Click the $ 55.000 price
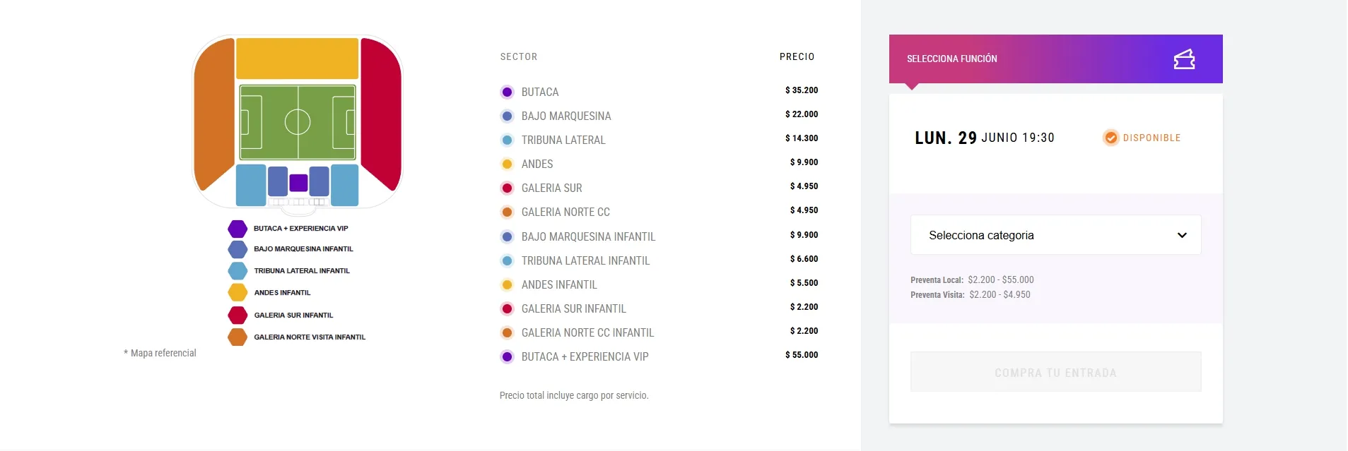 [802, 355]
